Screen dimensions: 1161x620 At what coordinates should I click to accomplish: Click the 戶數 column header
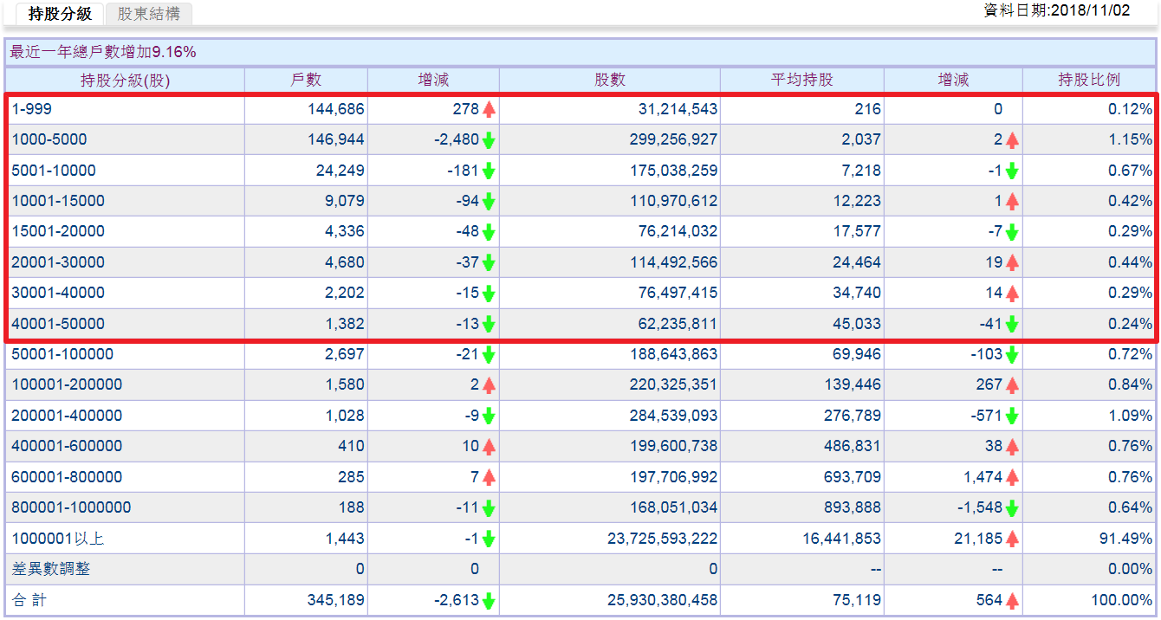tap(306, 80)
